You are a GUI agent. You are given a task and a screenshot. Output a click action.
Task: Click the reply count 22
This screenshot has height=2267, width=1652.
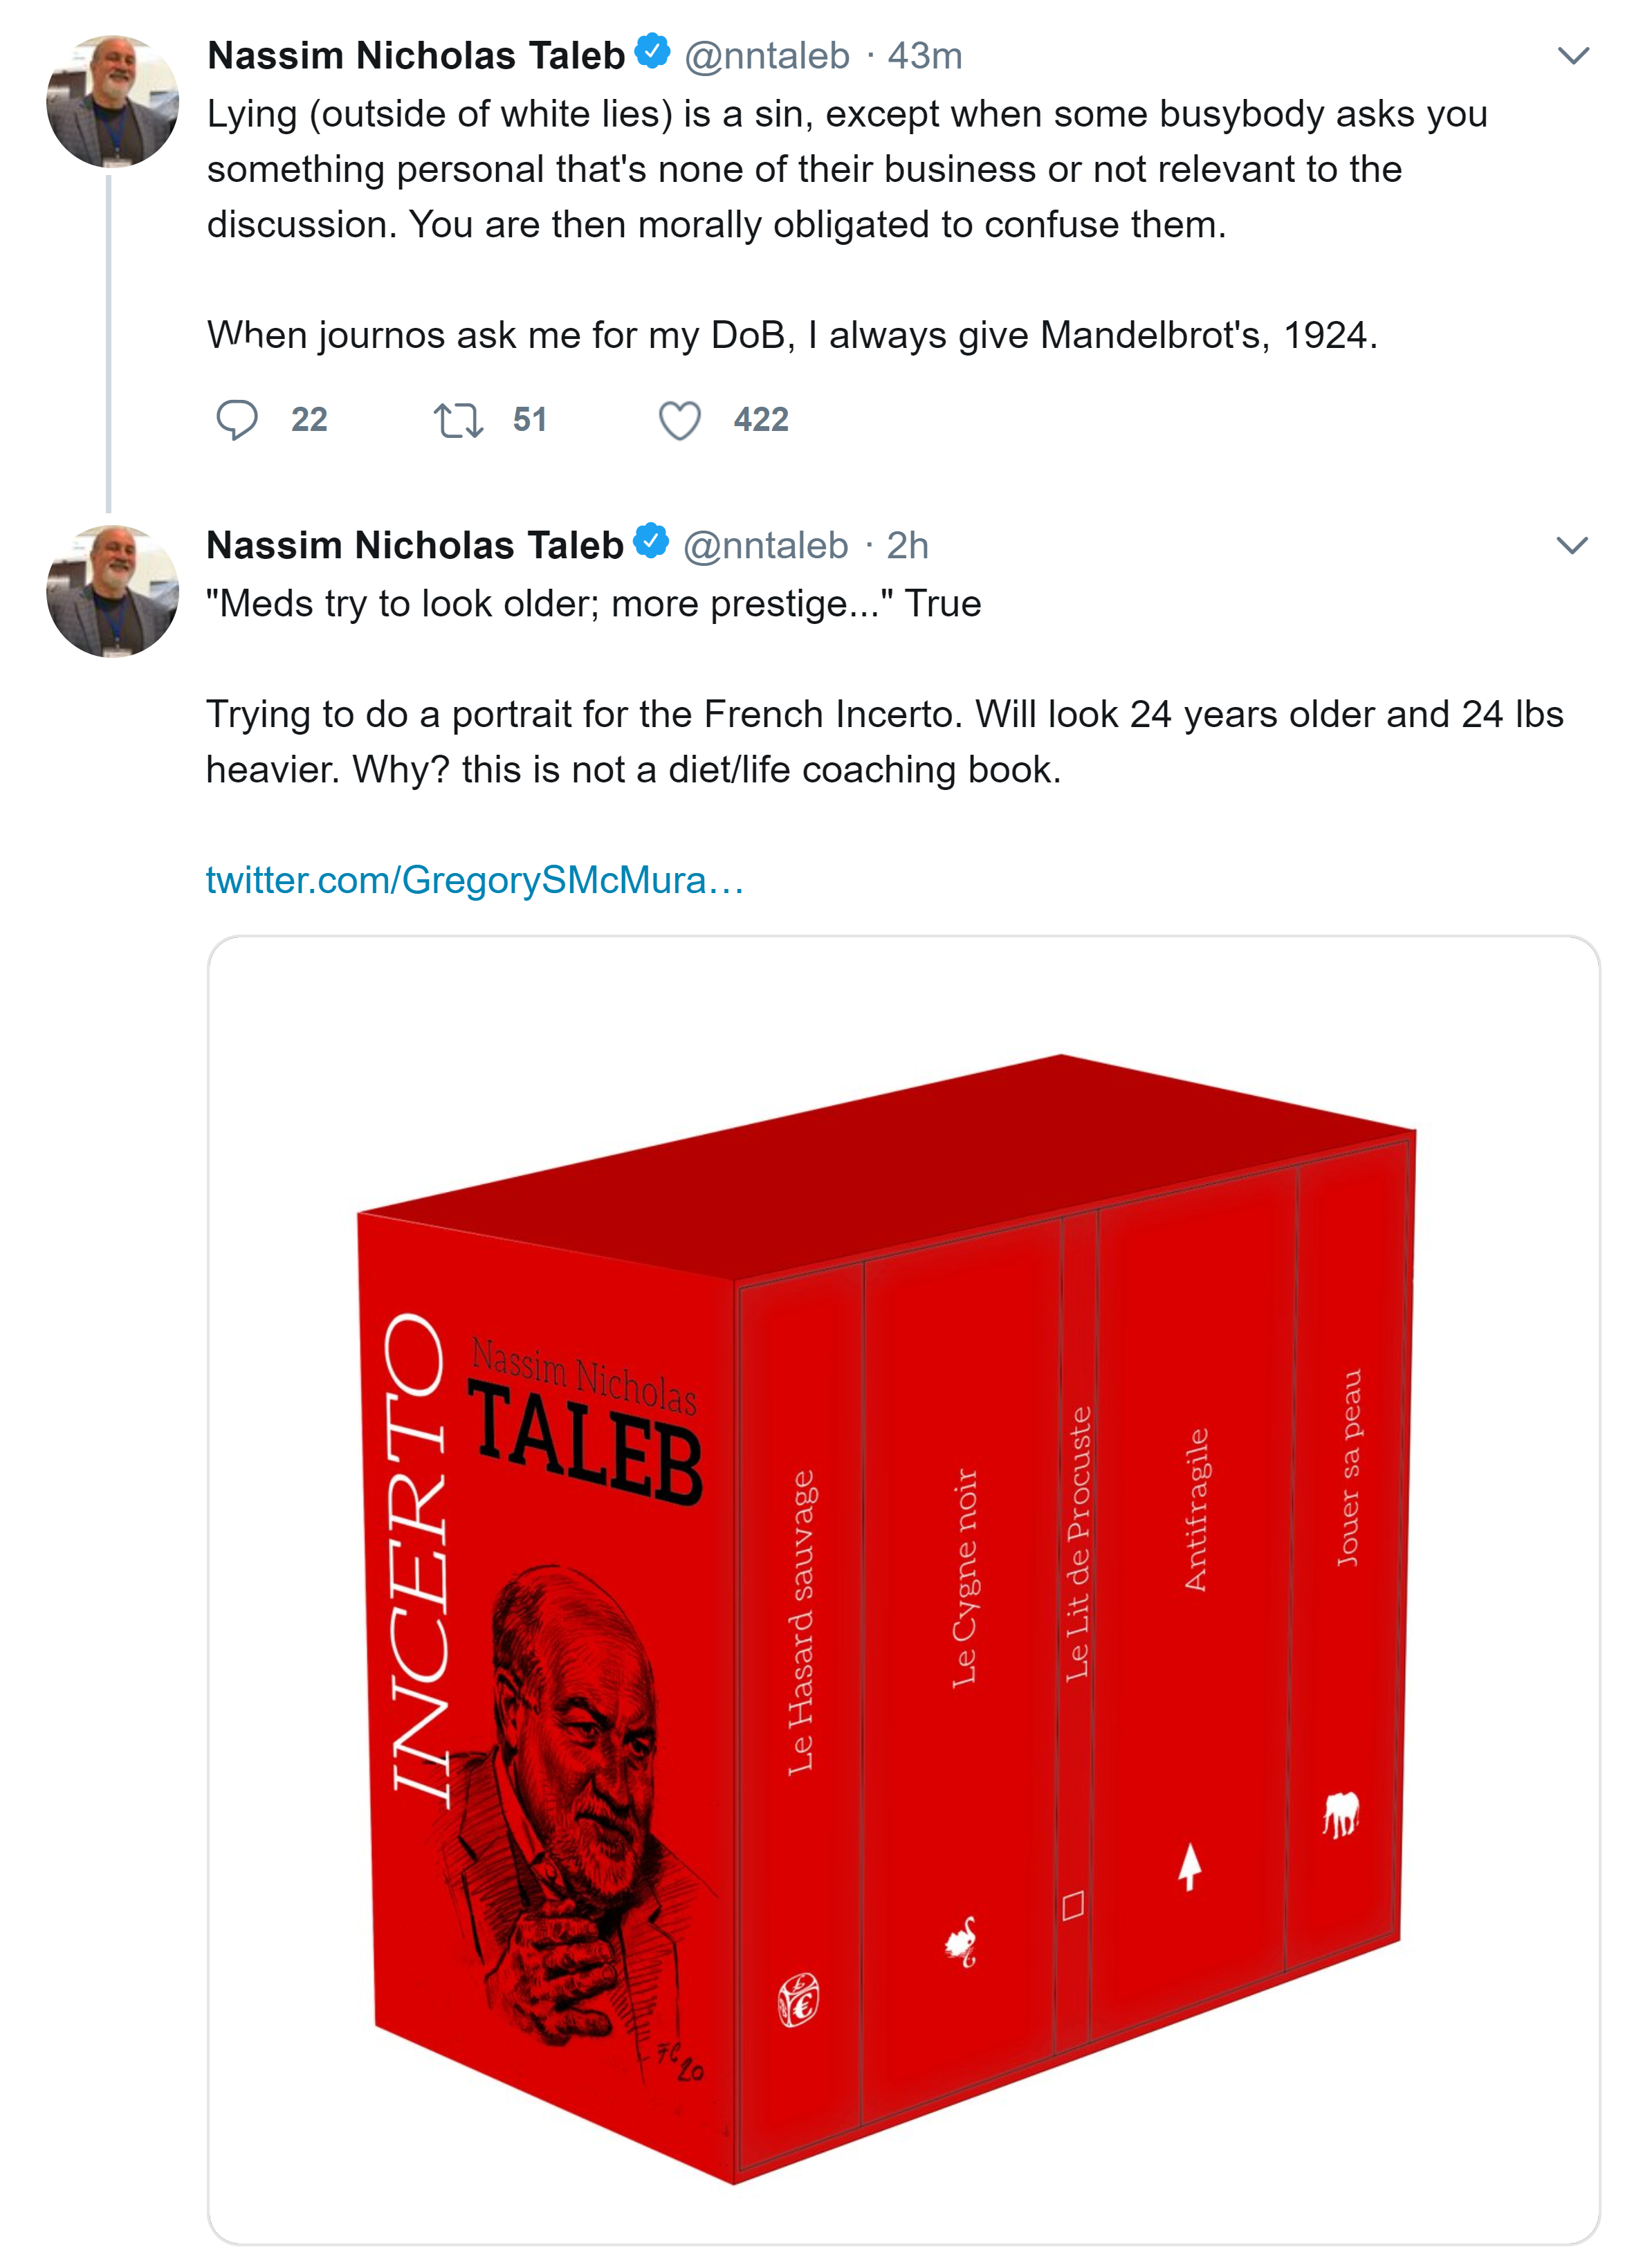[x=309, y=420]
